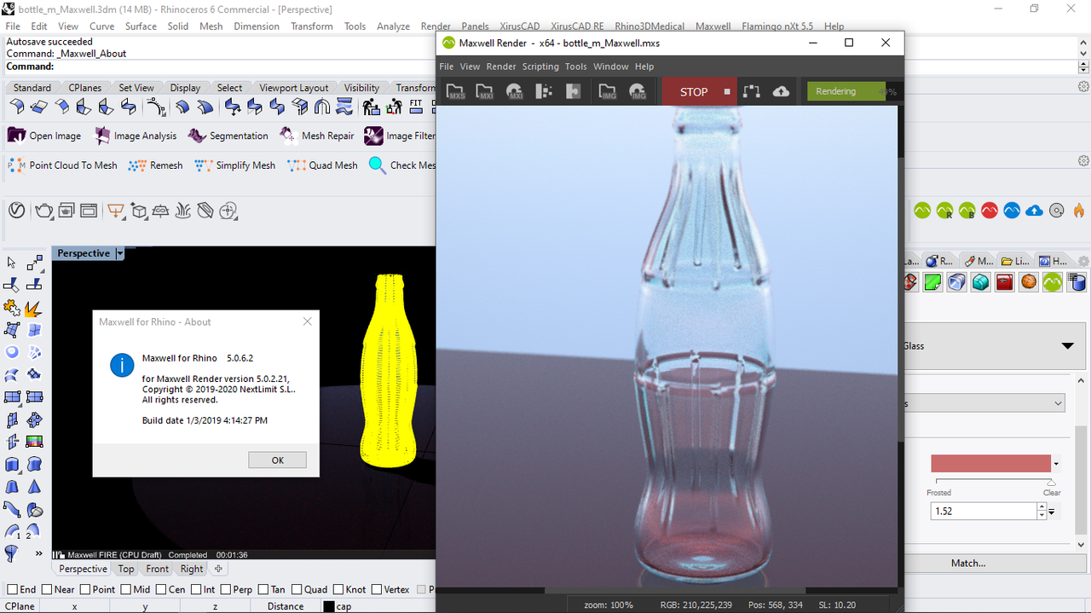Open the Surface menu in Rhino
Viewport: 1091px width, 613px height.
pos(141,26)
